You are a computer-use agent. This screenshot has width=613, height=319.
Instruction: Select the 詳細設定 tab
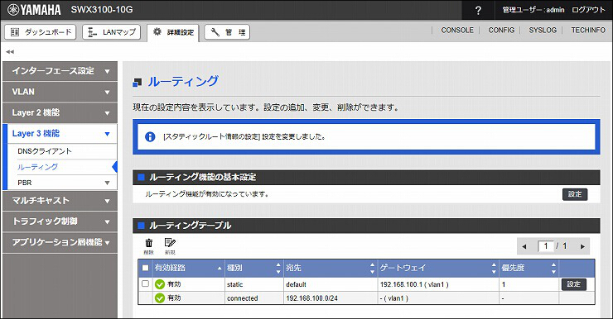tap(173, 32)
